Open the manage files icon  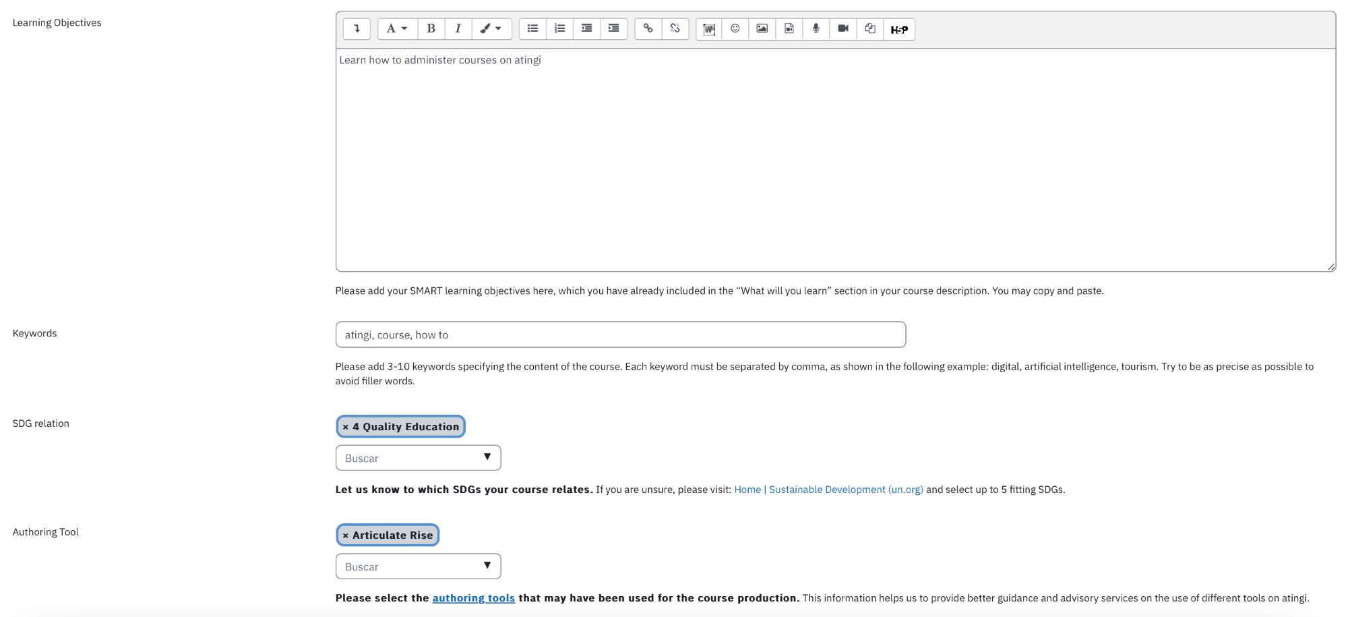click(870, 29)
